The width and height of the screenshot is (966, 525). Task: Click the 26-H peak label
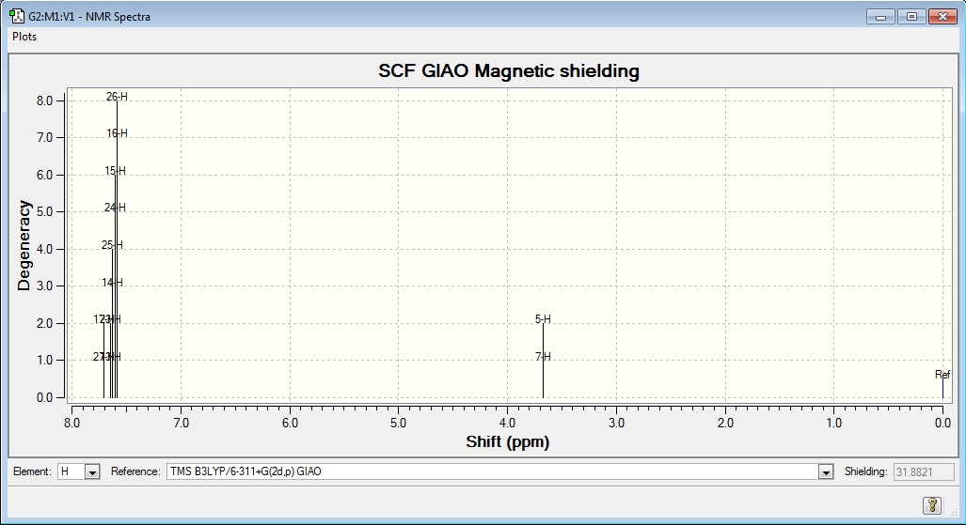[x=117, y=97]
